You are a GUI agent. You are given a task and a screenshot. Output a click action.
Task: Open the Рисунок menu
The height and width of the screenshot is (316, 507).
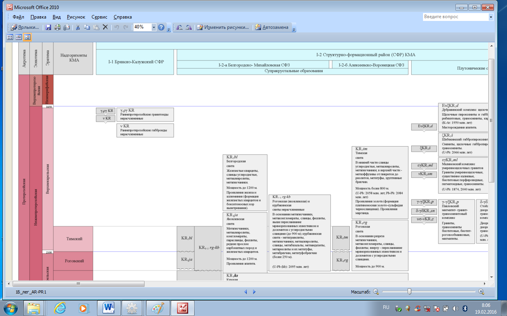coord(76,17)
